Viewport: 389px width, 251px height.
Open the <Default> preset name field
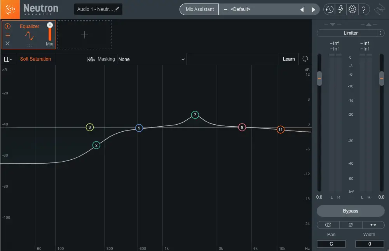point(240,9)
